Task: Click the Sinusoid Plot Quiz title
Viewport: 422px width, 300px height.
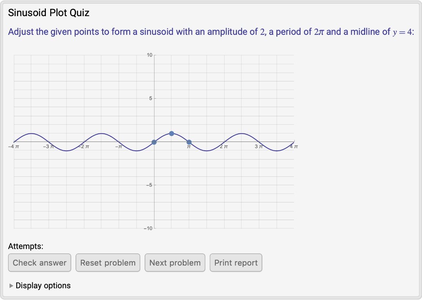Action: tap(49, 12)
